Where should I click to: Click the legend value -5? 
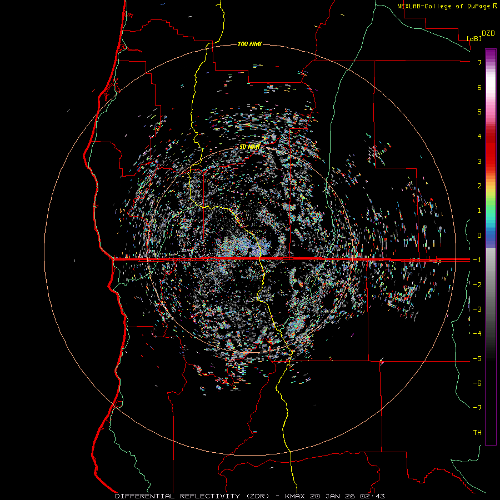(x=477, y=358)
